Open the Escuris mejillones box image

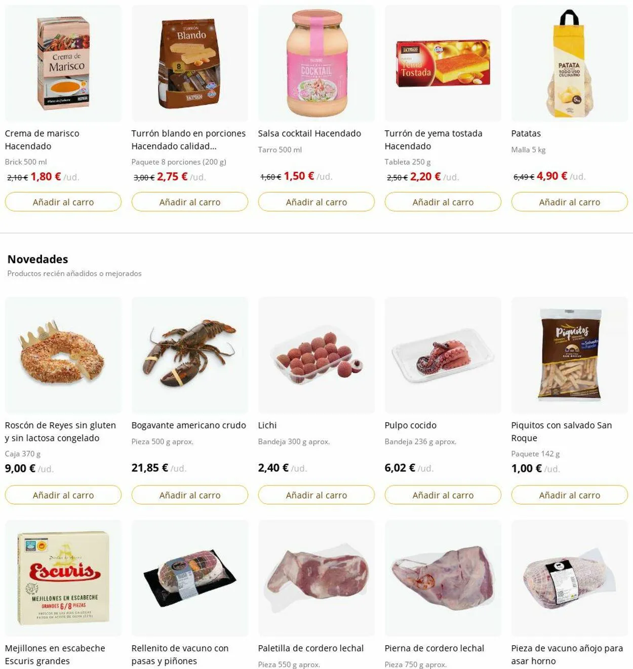point(63,578)
